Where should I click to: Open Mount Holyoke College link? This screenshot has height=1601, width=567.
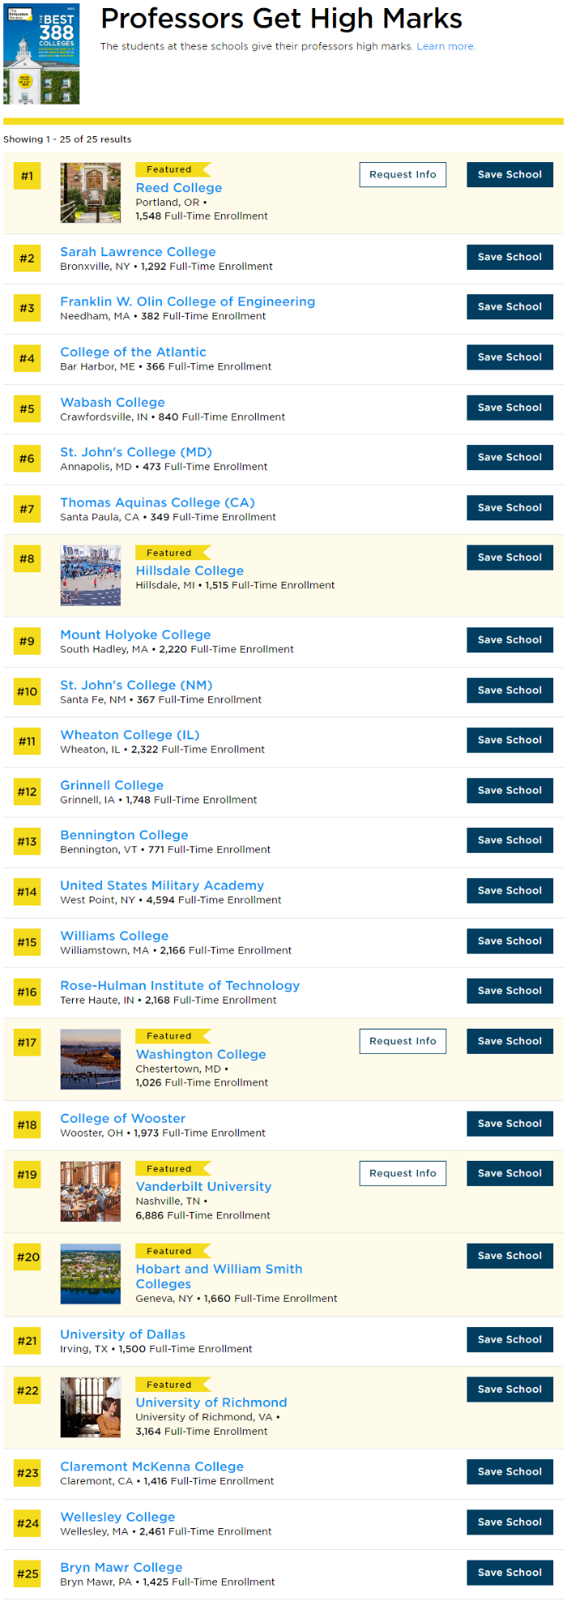[x=135, y=635]
